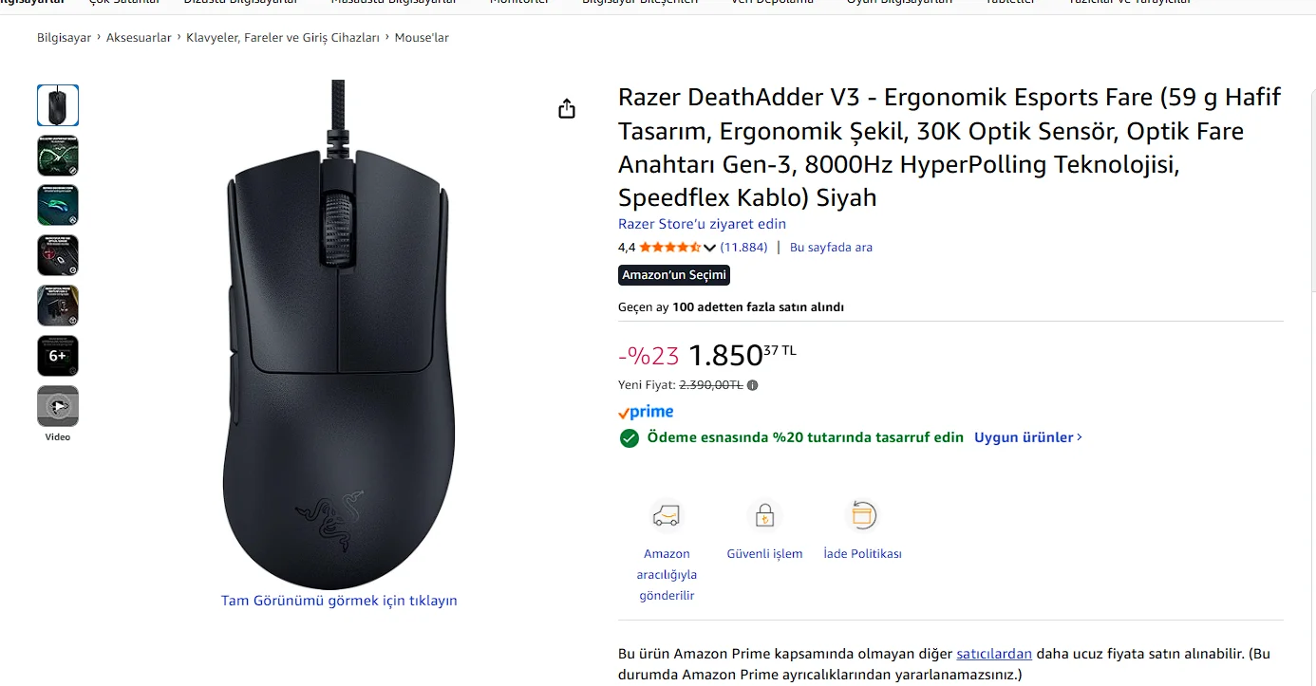Open the 11.884 reviews count link
Image resolution: width=1316 pixels, height=686 pixels.
pos(743,248)
